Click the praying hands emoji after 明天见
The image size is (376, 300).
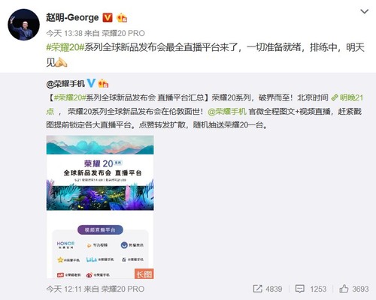(61, 62)
